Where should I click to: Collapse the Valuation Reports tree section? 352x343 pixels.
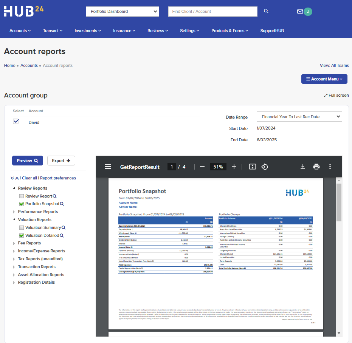pos(14,219)
